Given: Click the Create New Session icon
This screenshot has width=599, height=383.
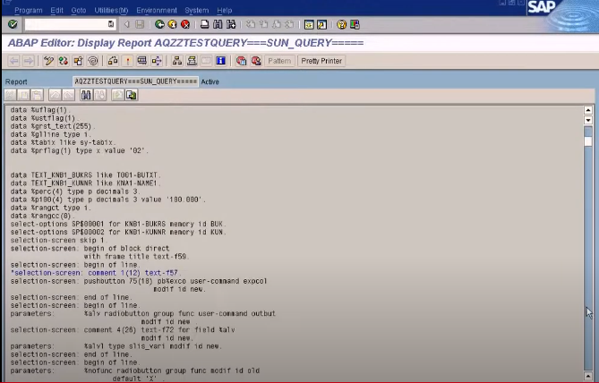Looking at the screenshot, I should point(309,24).
